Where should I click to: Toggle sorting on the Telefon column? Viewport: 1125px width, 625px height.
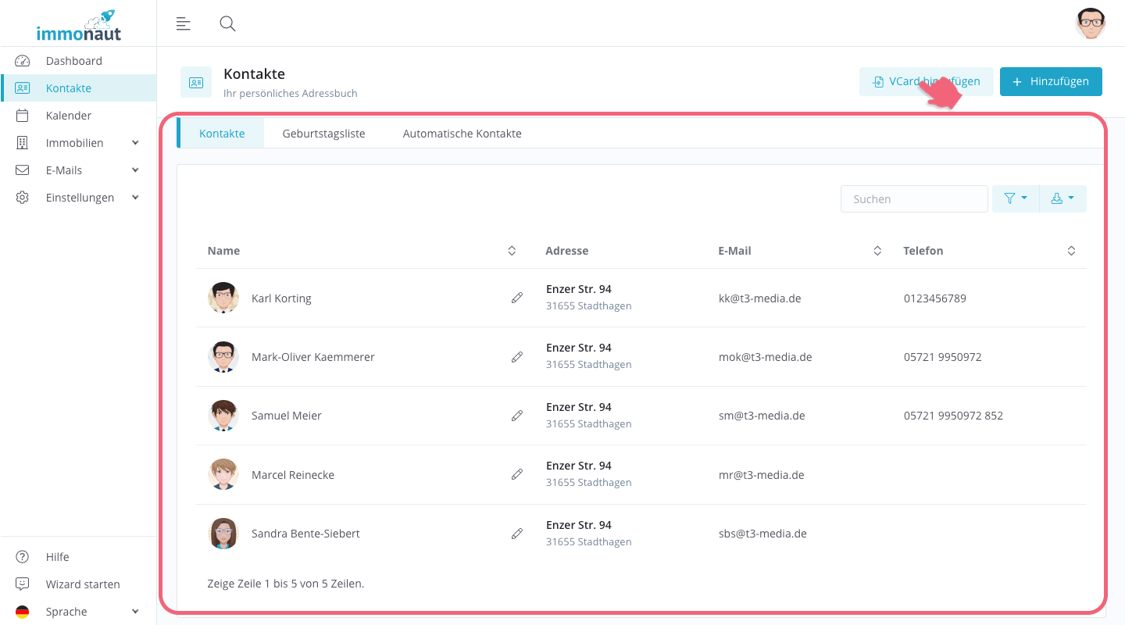tap(1071, 251)
